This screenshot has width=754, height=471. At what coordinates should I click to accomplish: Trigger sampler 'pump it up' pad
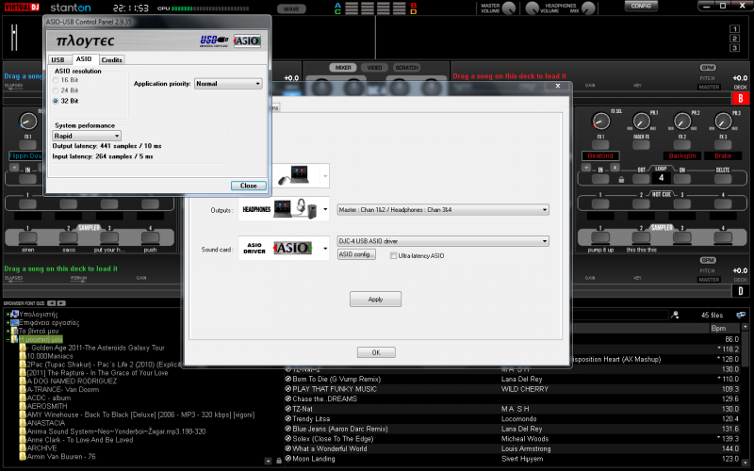click(x=600, y=237)
